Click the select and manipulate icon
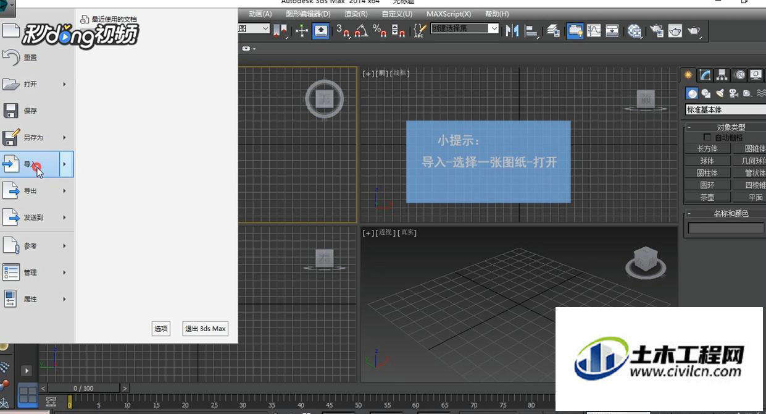Viewport: 766px width, 414px height. tap(302, 31)
